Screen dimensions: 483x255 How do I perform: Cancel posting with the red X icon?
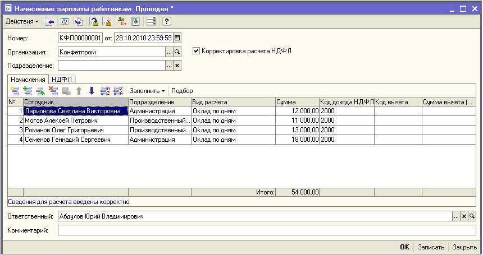point(107,21)
